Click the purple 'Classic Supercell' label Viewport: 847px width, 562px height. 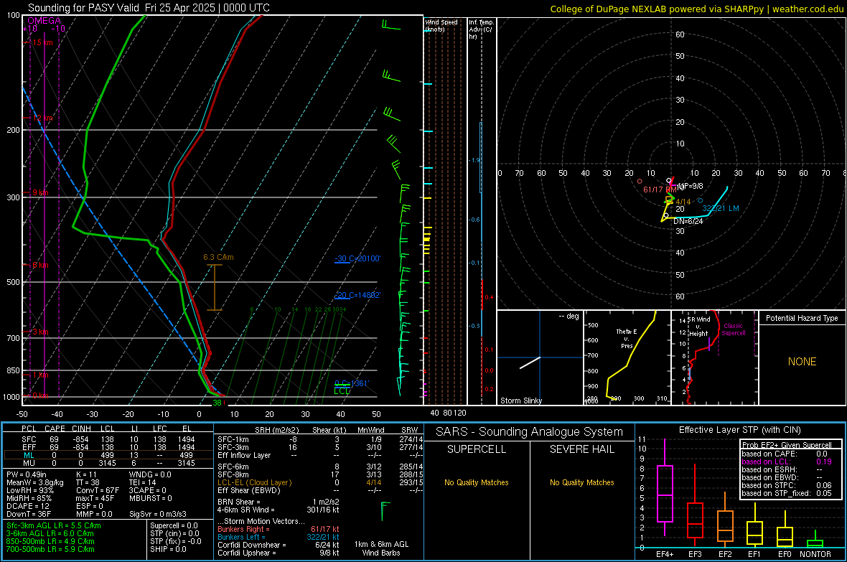733,329
